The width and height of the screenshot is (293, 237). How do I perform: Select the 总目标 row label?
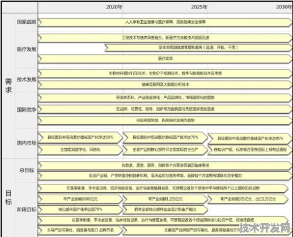pyautogui.click(x=27, y=170)
